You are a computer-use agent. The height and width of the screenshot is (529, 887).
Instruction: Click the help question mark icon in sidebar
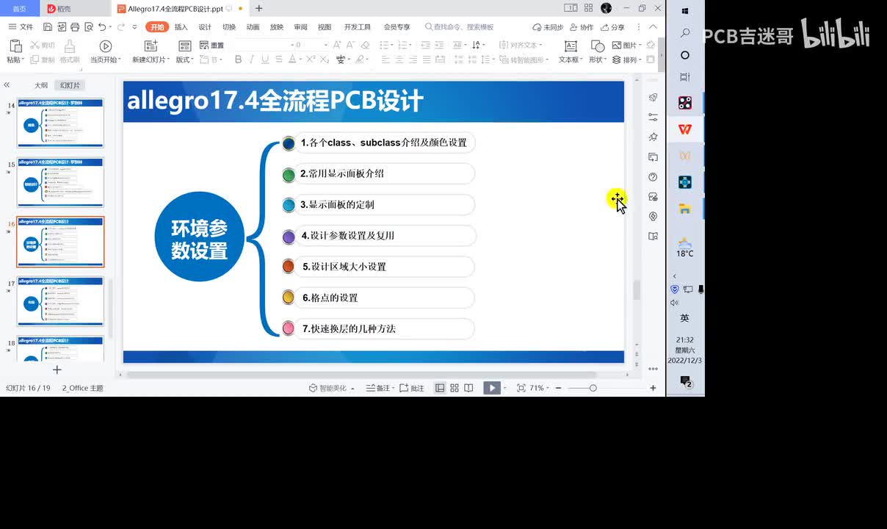coord(653,177)
